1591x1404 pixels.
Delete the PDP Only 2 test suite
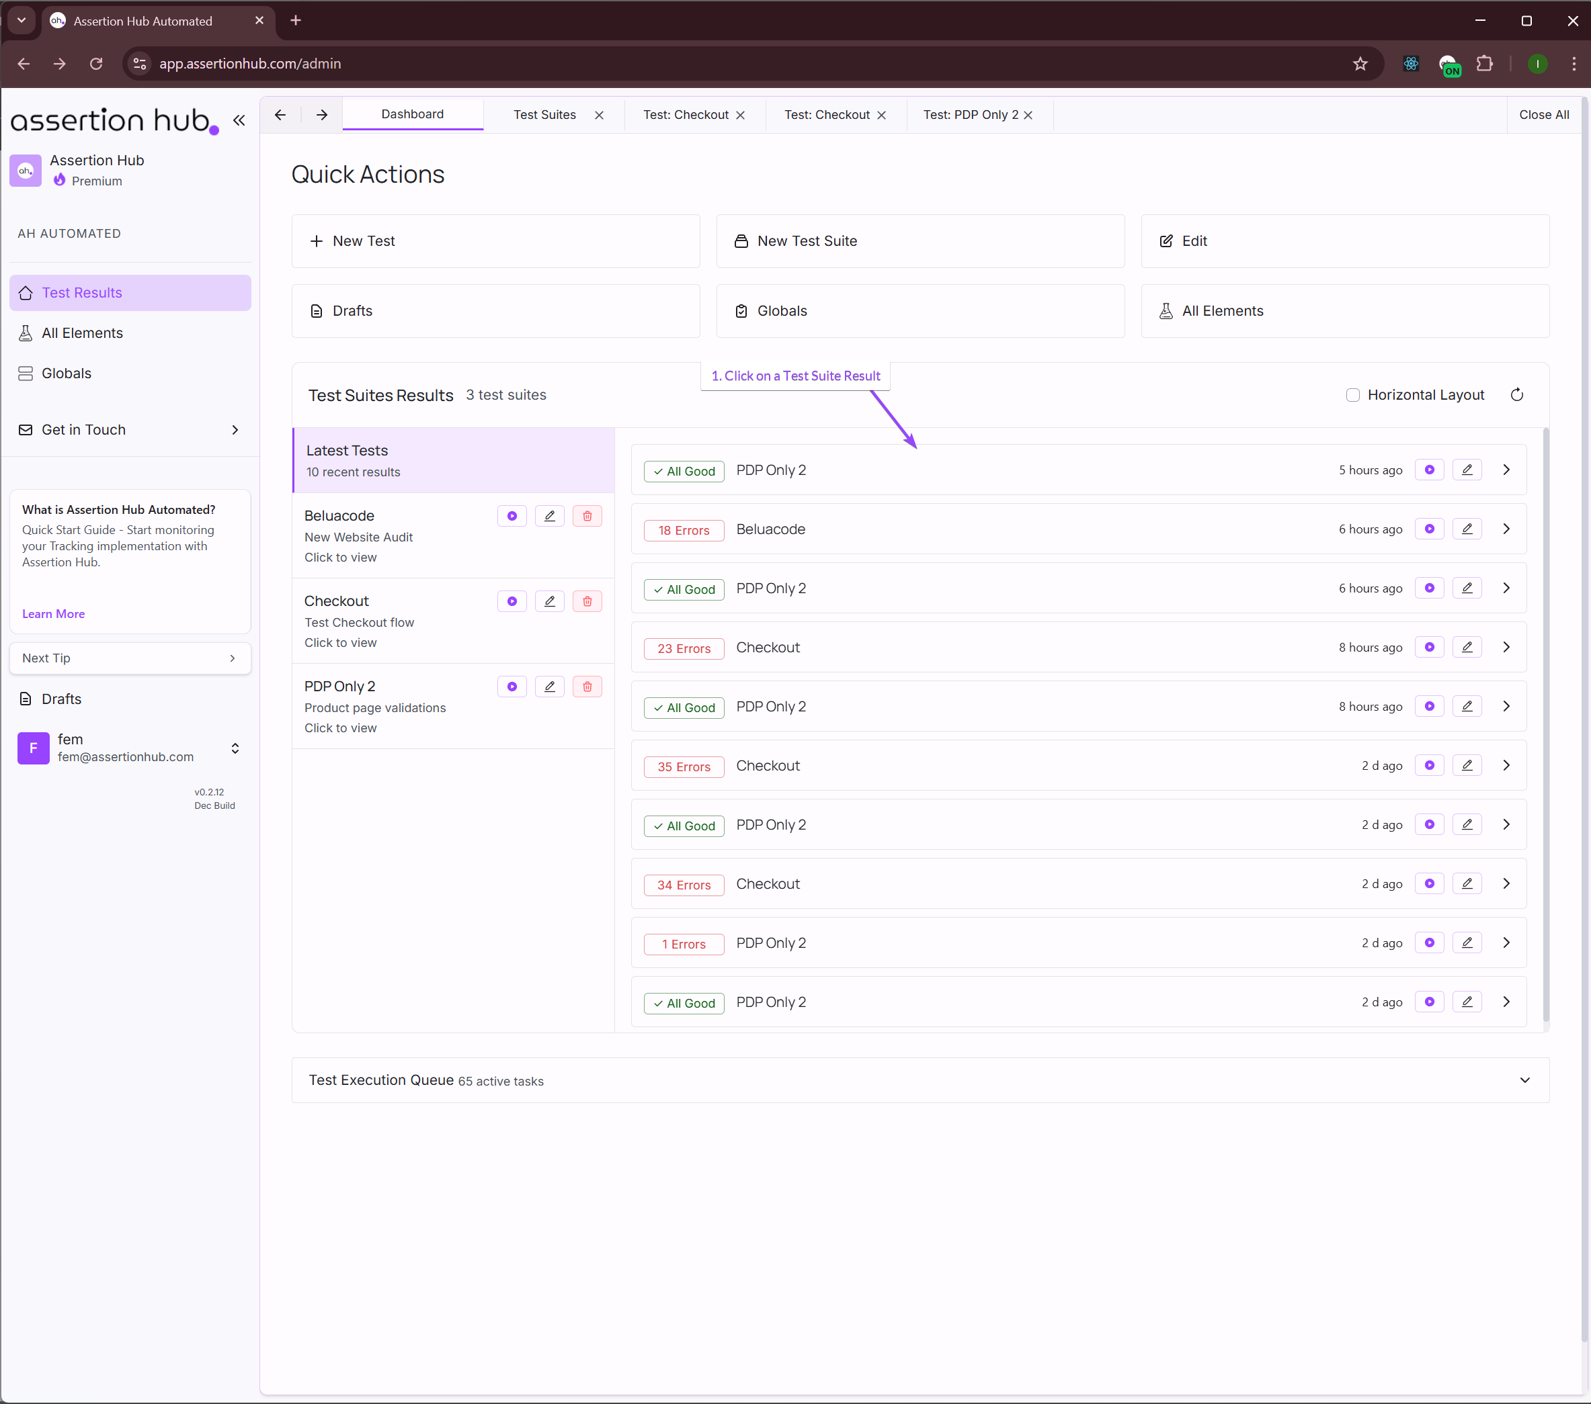587,686
